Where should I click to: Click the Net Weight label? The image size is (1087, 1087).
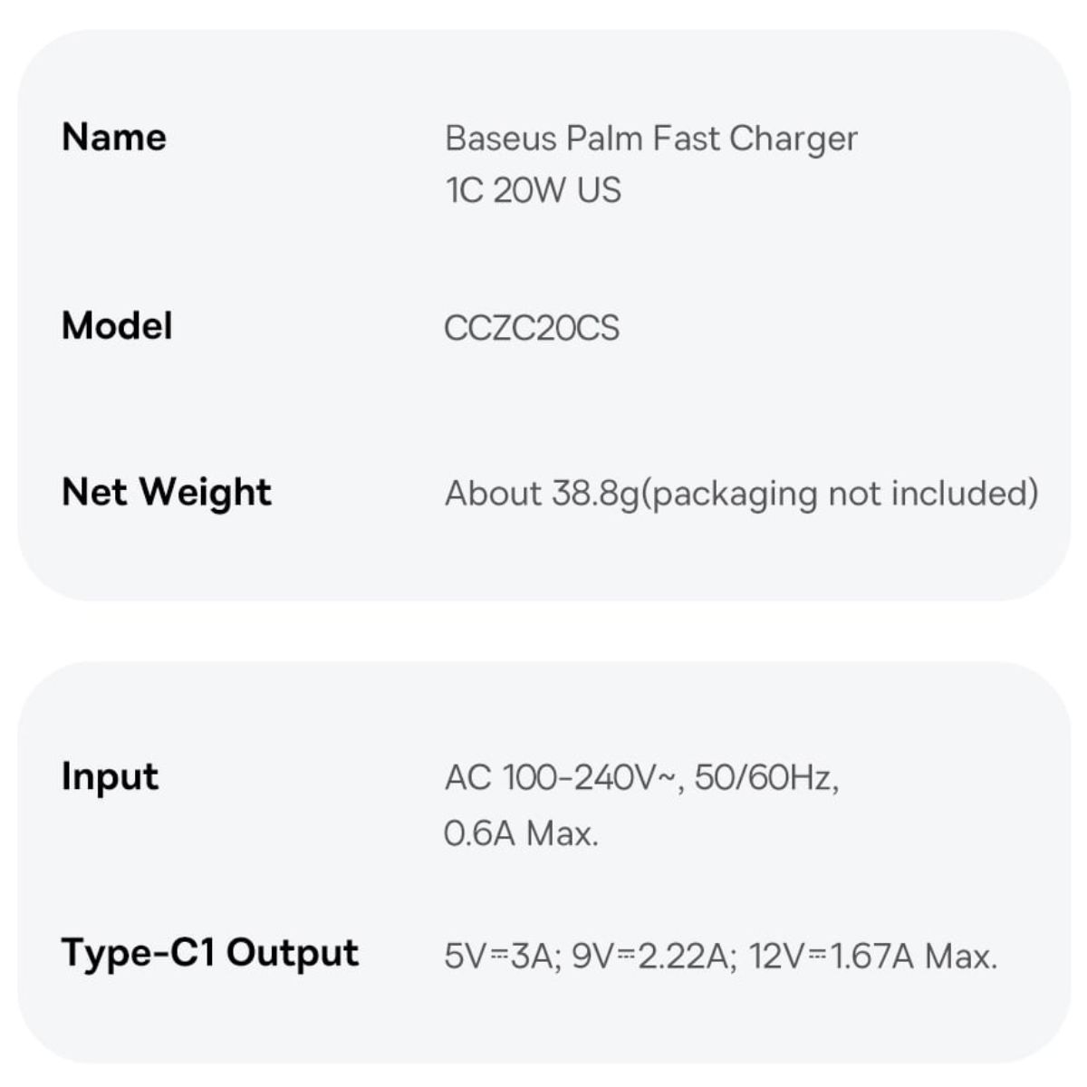pyautogui.click(x=167, y=492)
